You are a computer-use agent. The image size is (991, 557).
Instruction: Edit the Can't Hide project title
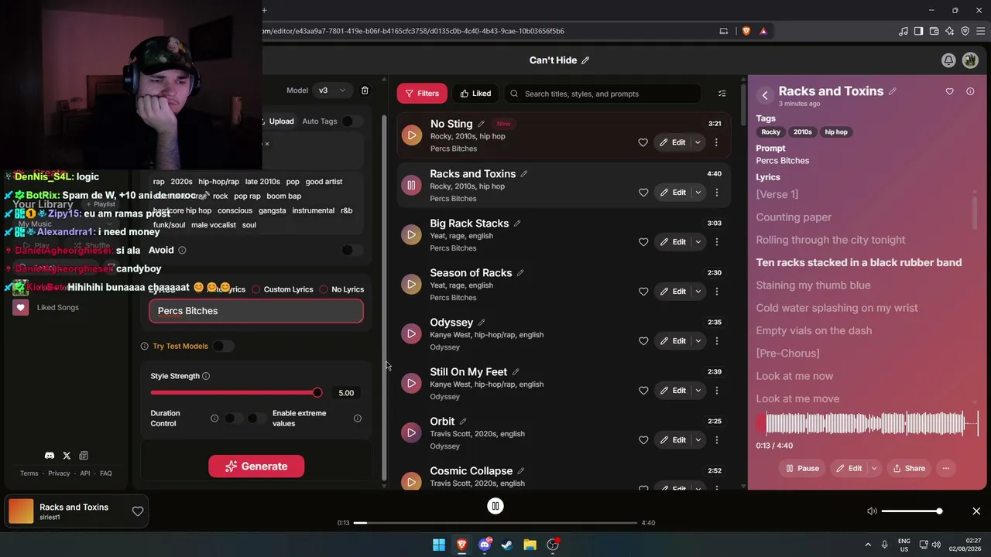click(x=585, y=60)
